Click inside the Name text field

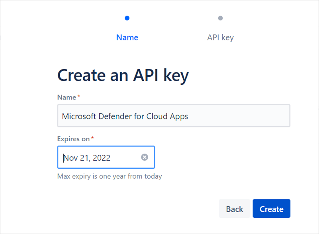tap(174, 115)
